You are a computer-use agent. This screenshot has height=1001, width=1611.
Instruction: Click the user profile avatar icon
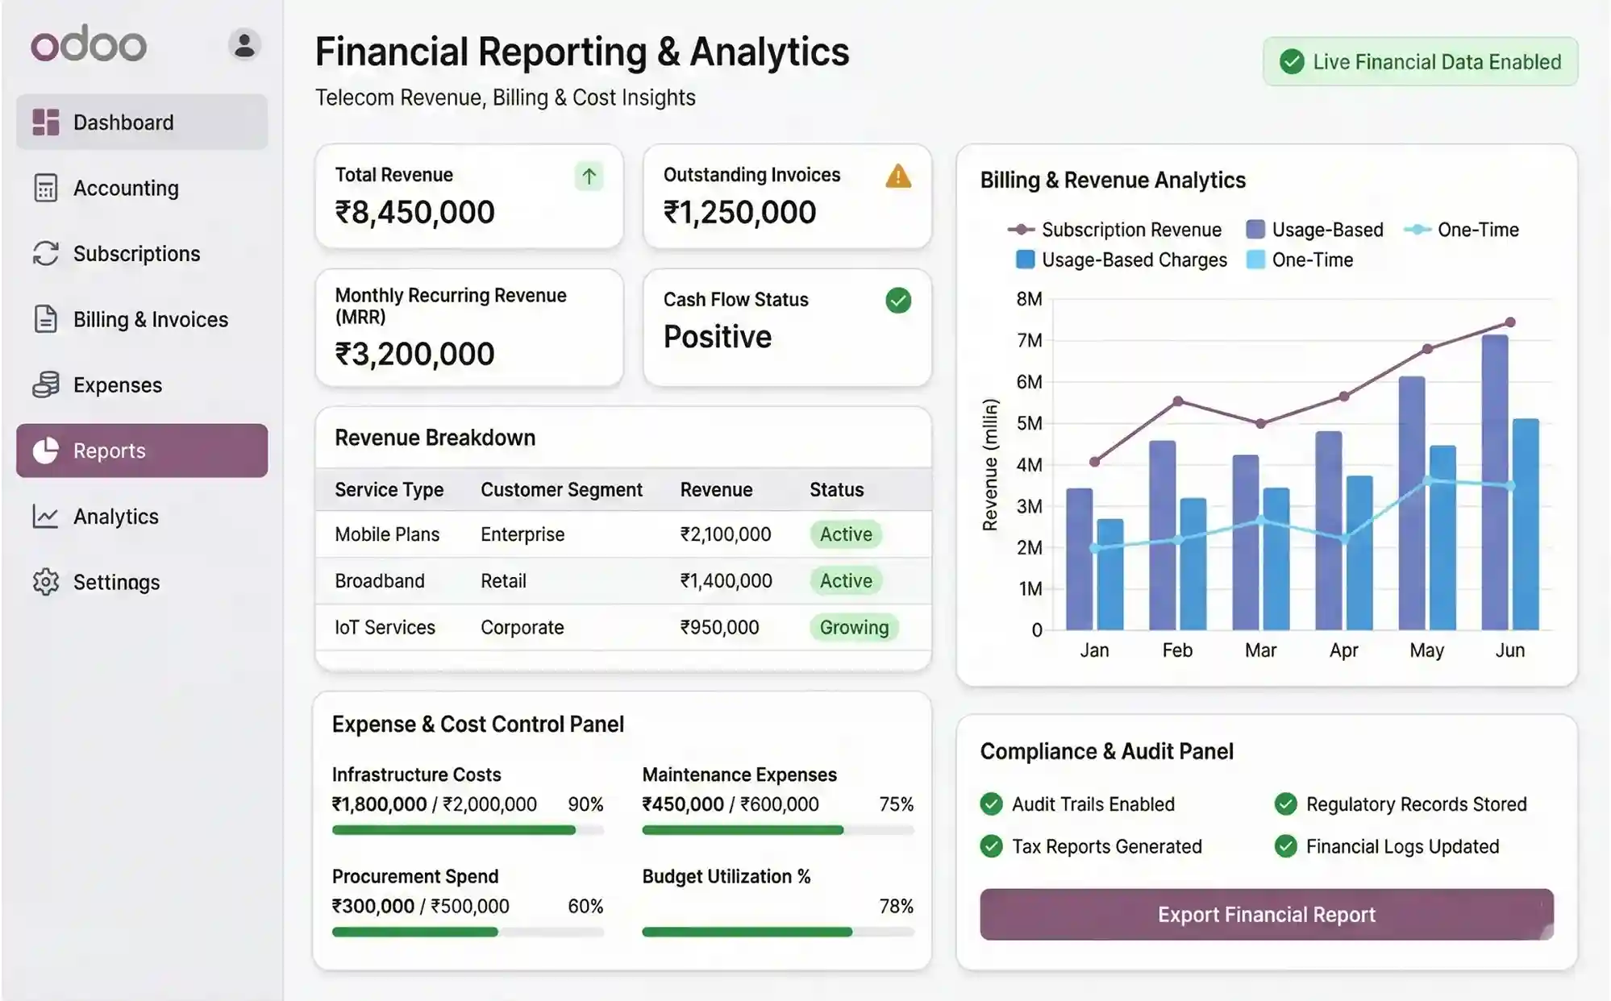[x=244, y=44]
